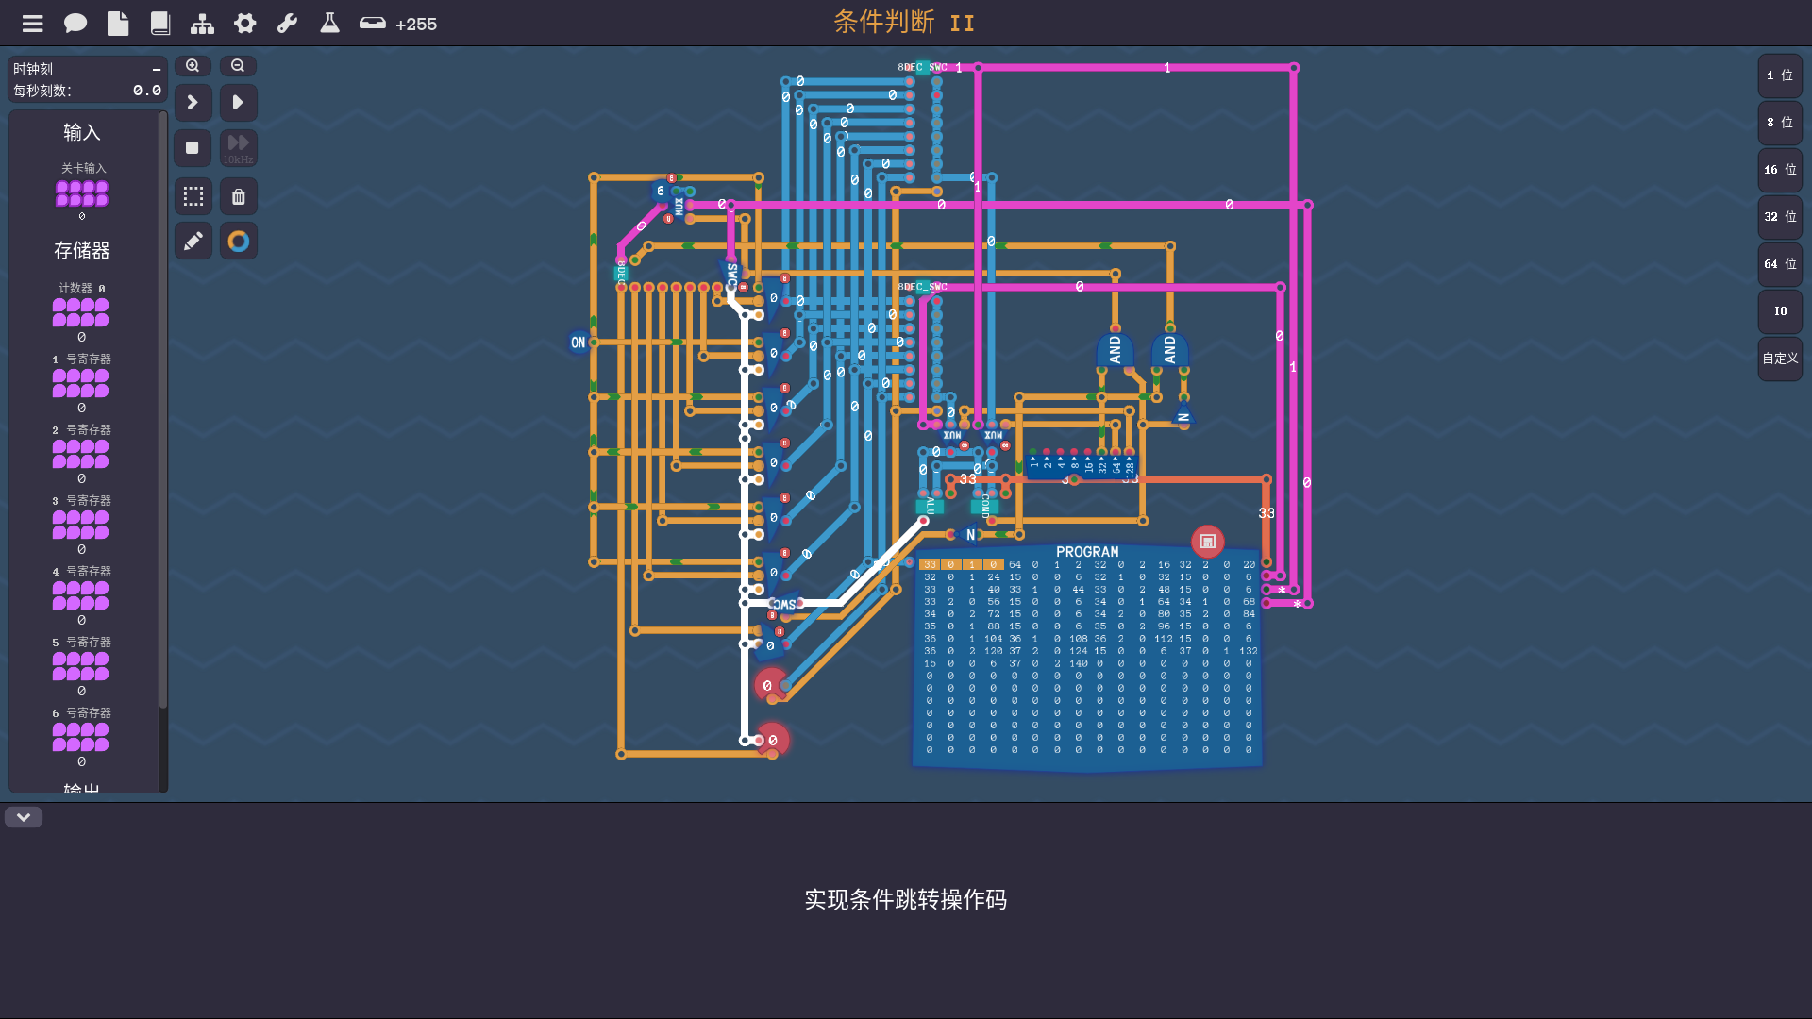Expand the bottom panel chevron
The width and height of the screenshot is (1812, 1019).
24,817
